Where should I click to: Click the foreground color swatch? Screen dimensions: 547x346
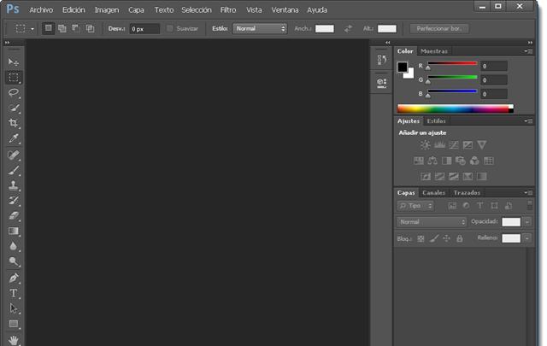click(x=403, y=67)
